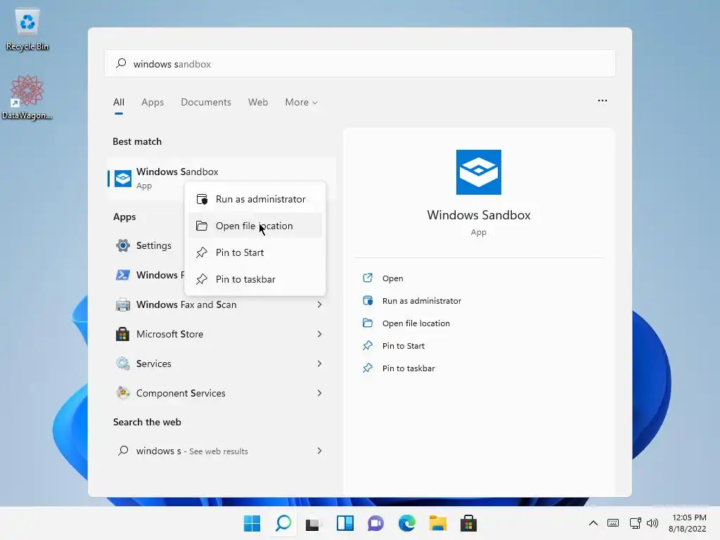Switch to the Documents search filter tab

[x=206, y=102]
